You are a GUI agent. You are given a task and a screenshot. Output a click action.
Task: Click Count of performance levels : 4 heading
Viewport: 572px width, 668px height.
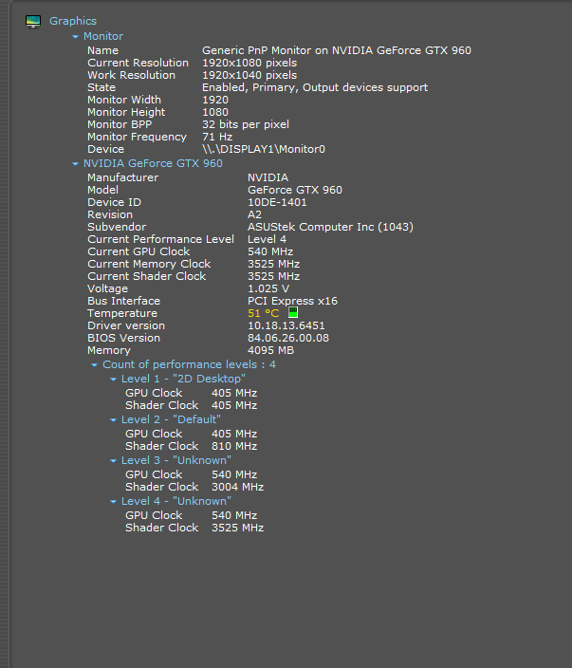[x=189, y=364]
